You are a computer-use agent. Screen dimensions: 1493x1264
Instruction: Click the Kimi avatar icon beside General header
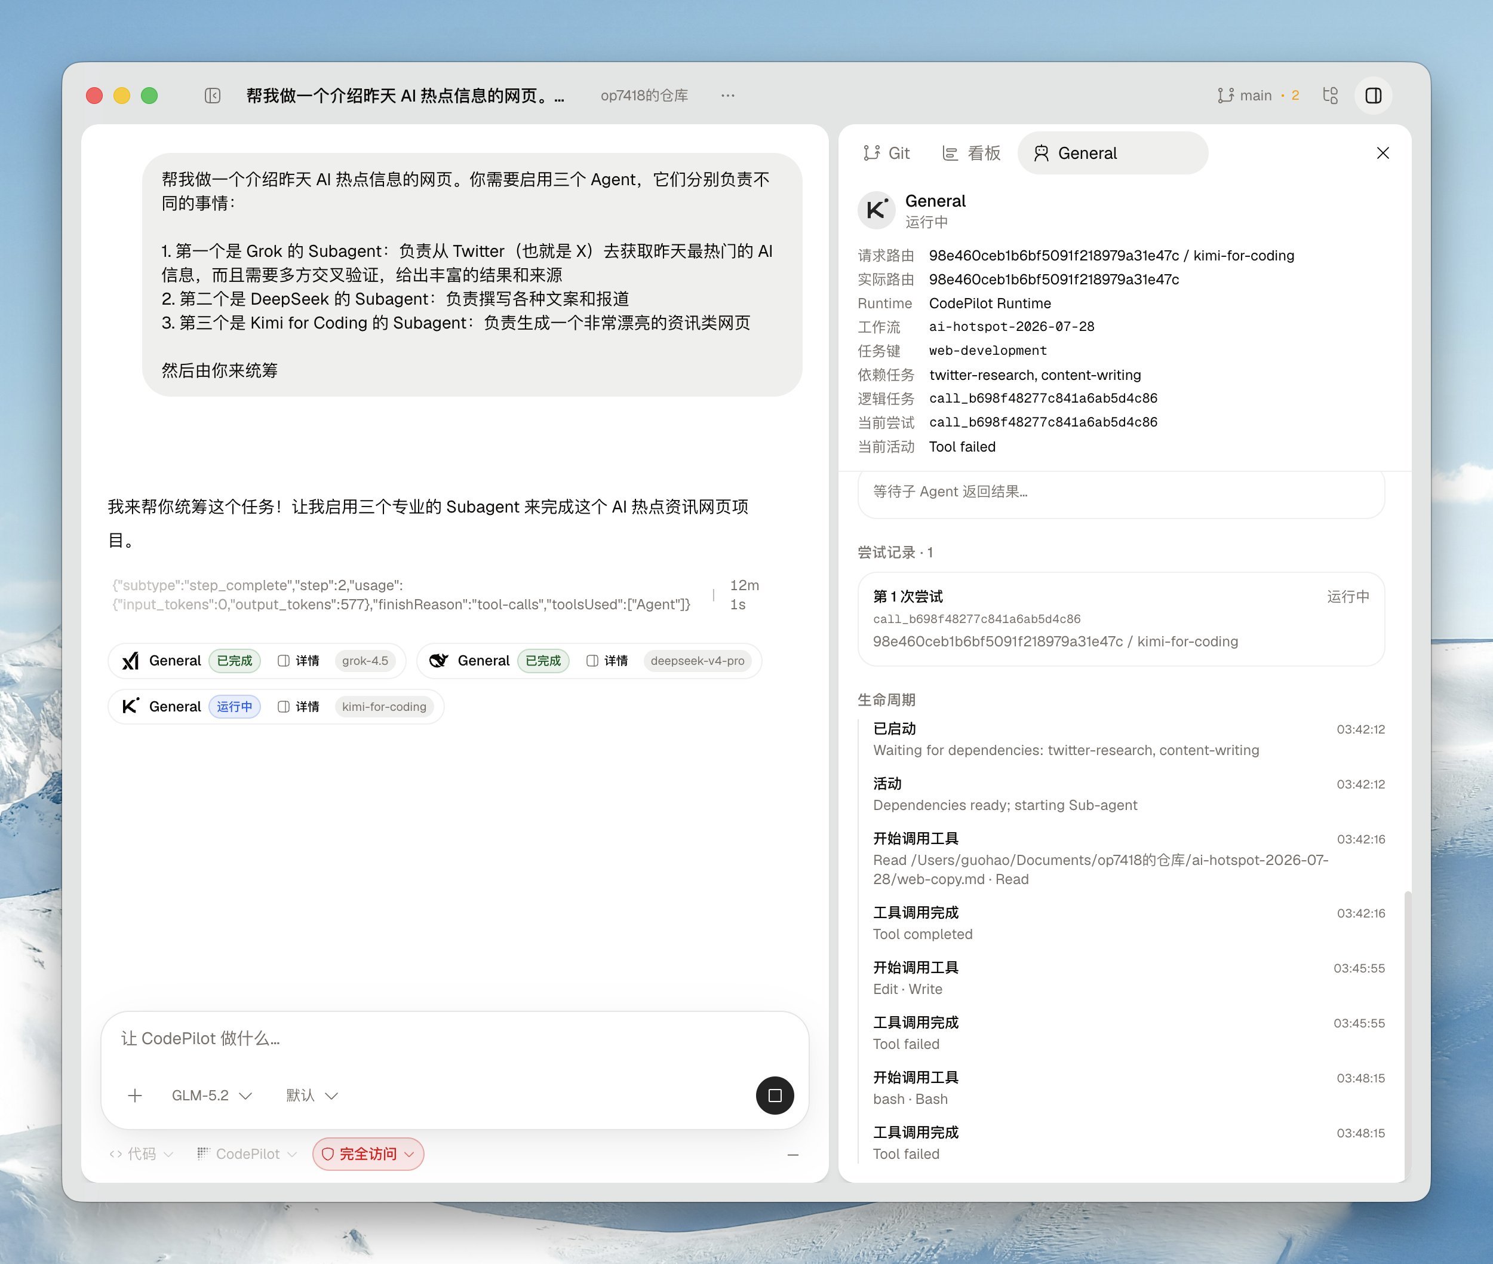(877, 210)
